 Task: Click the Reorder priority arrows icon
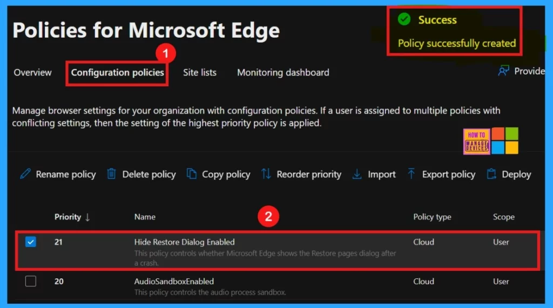click(266, 174)
